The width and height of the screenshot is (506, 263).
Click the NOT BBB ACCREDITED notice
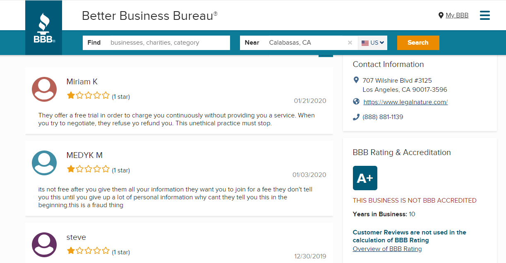tap(415, 201)
